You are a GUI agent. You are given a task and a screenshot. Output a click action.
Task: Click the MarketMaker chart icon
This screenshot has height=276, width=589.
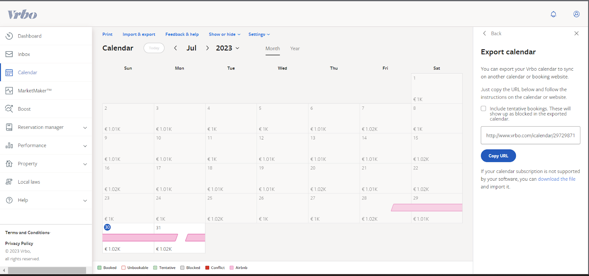click(9, 91)
